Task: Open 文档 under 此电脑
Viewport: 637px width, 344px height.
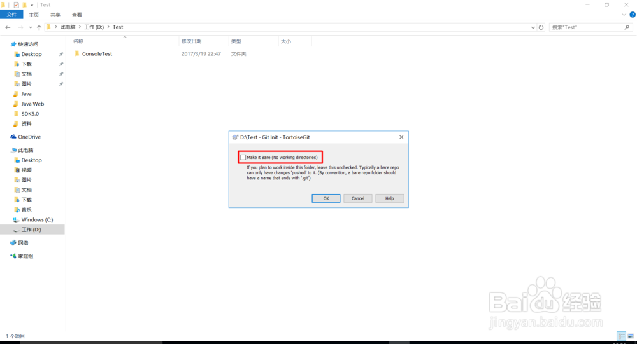Action: [x=26, y=190]
